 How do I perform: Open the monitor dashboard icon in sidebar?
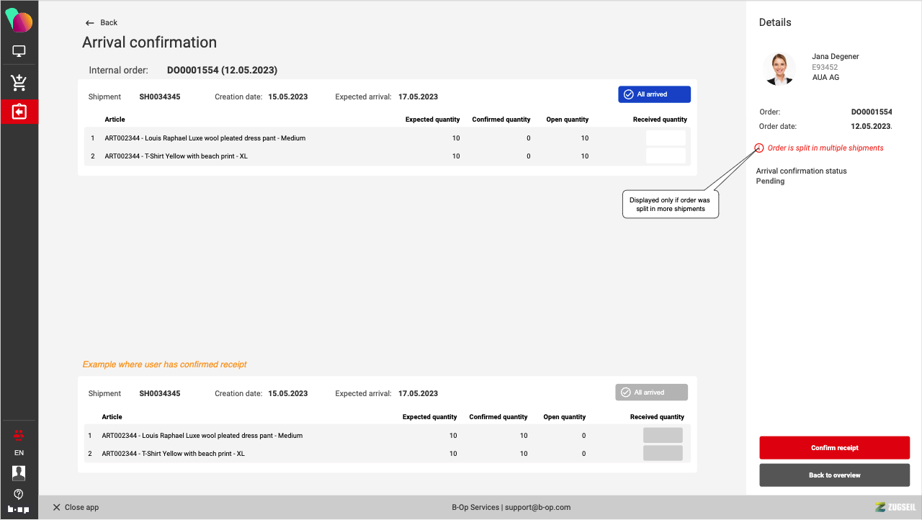tap(19, 51)
